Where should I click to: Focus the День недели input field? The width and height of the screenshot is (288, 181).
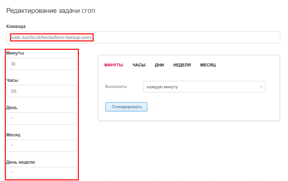point(42,173)
